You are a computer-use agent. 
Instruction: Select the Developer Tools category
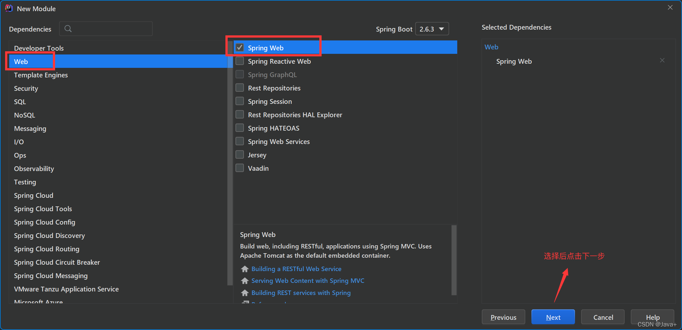[x=118, y=48]
